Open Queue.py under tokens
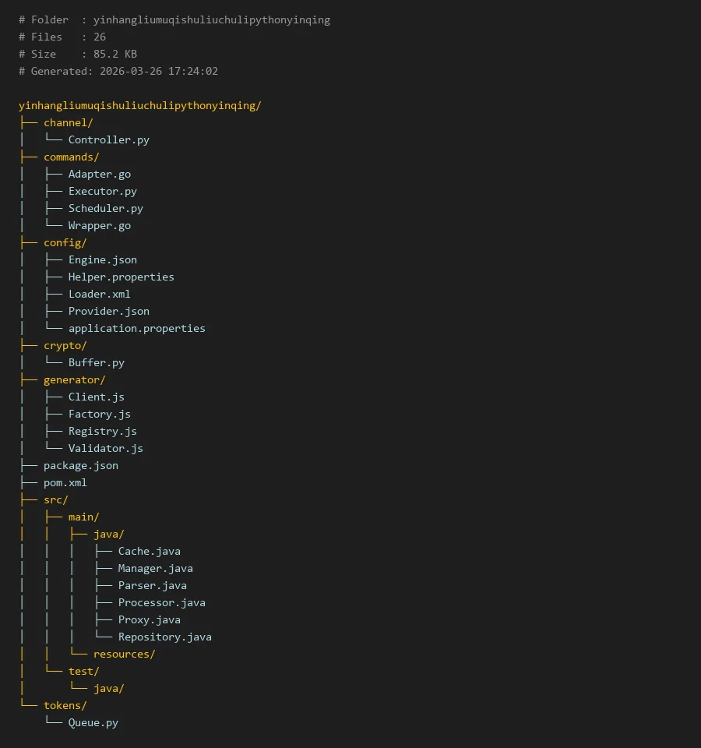 [93, 722]
